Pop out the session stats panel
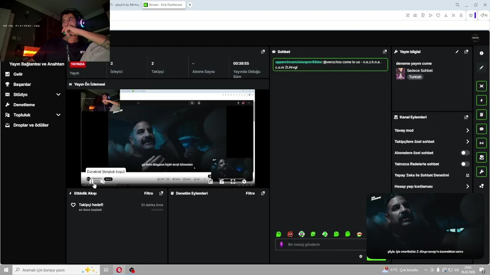Viewport: 490px width, 275px height. 263,52
